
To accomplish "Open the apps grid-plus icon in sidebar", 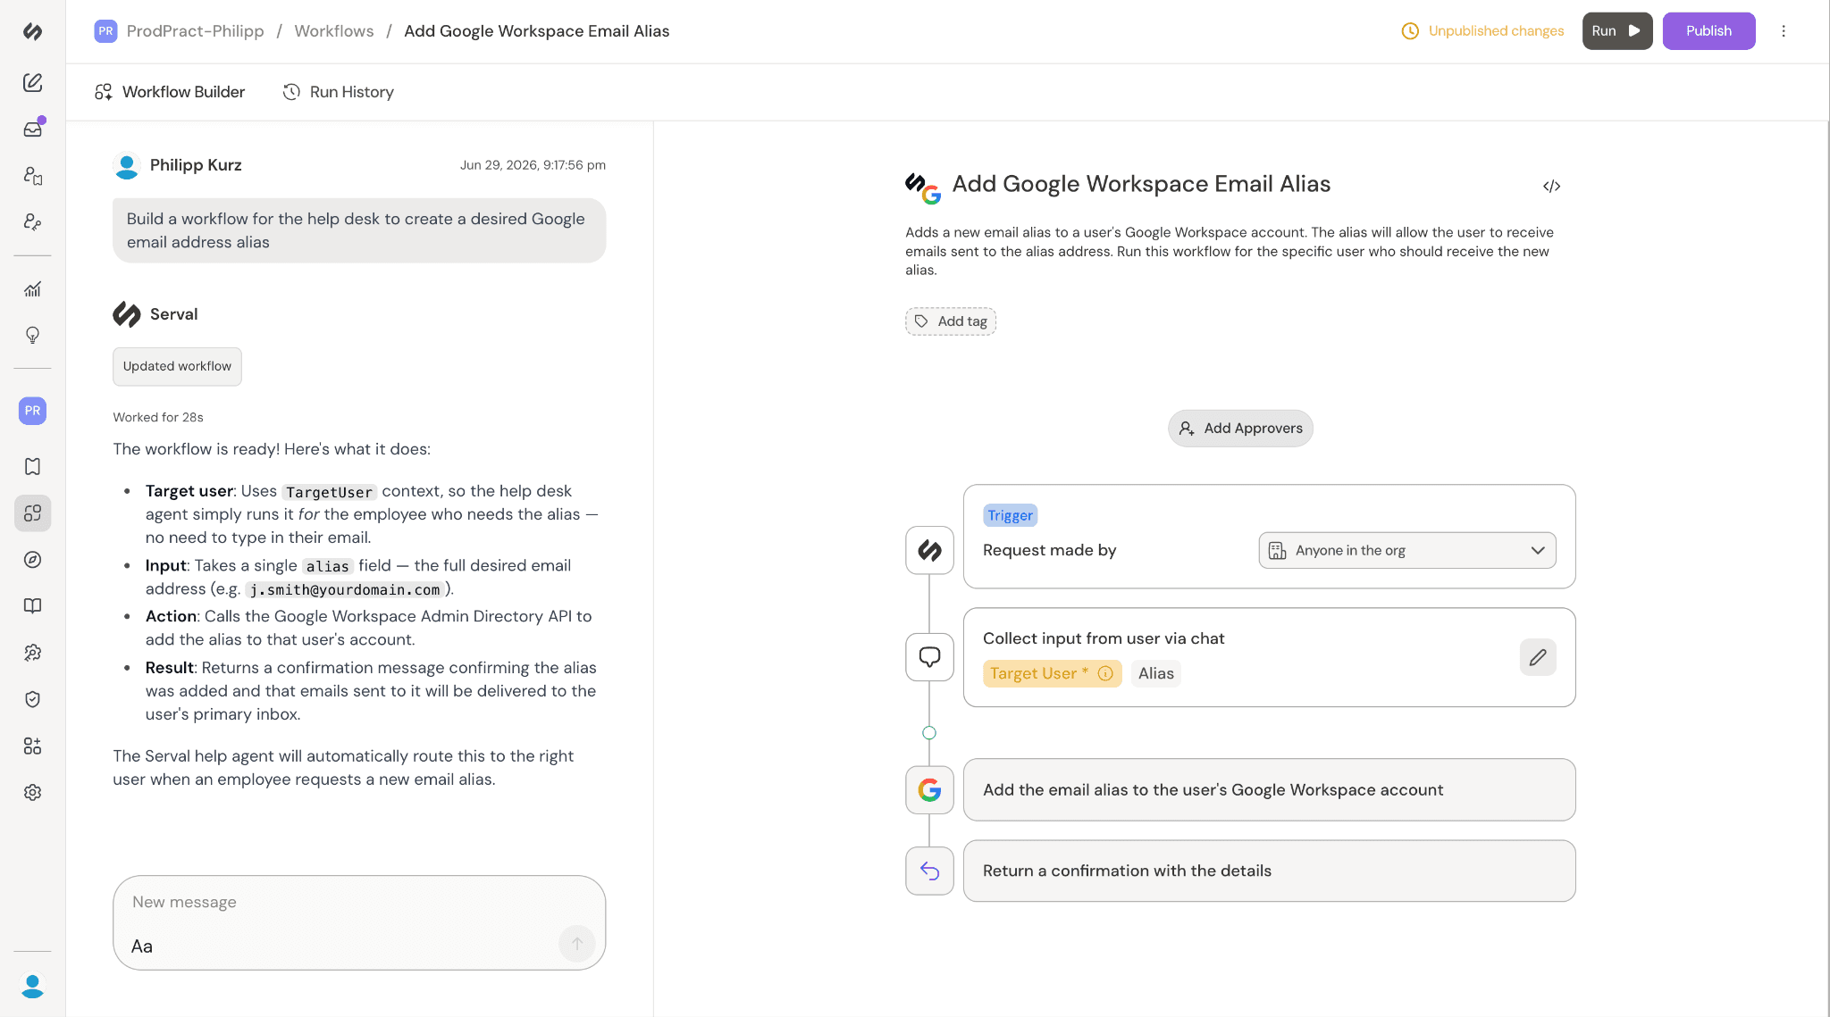I will coord(32,746).
